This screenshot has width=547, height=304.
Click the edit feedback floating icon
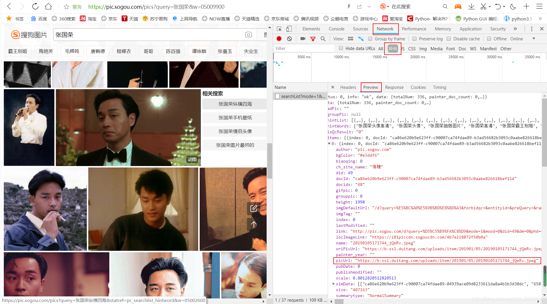[253, 208]
